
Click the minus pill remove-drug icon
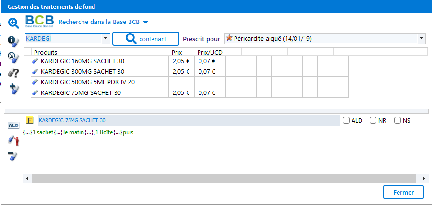(13, 156)
